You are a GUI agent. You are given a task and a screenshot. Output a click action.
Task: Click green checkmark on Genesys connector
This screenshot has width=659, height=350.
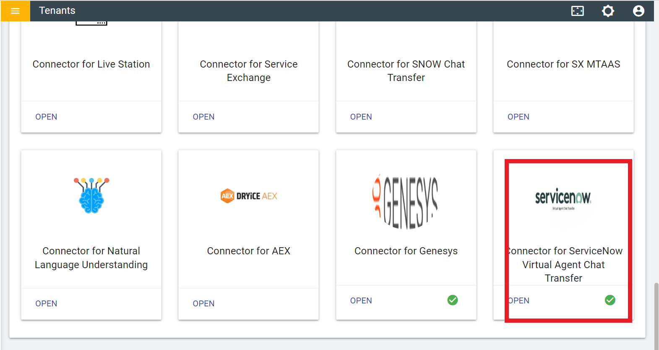(x=452, y=300)
